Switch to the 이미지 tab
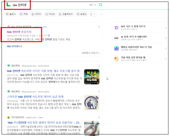 click(x=36, y=14)
